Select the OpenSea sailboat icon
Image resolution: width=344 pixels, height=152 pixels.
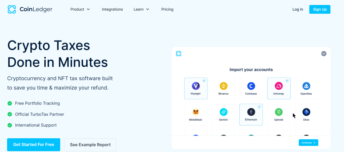pos(306,86)
